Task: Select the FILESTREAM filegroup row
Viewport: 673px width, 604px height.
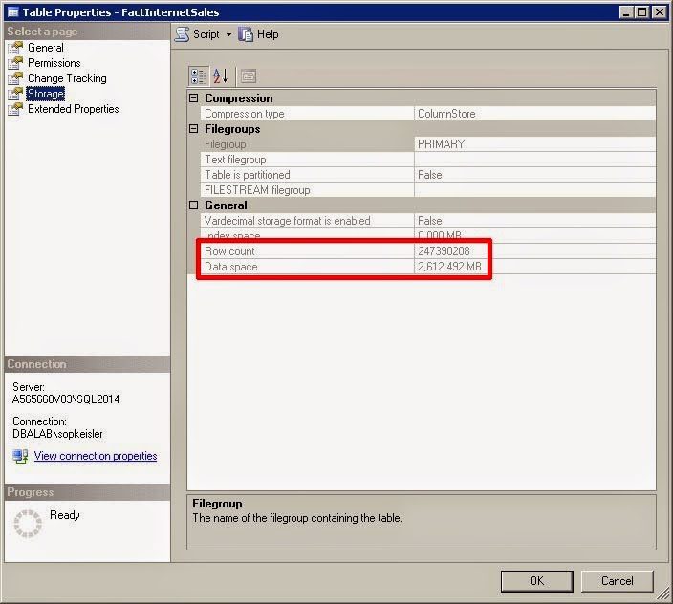Action: click(x=428, y=190)
